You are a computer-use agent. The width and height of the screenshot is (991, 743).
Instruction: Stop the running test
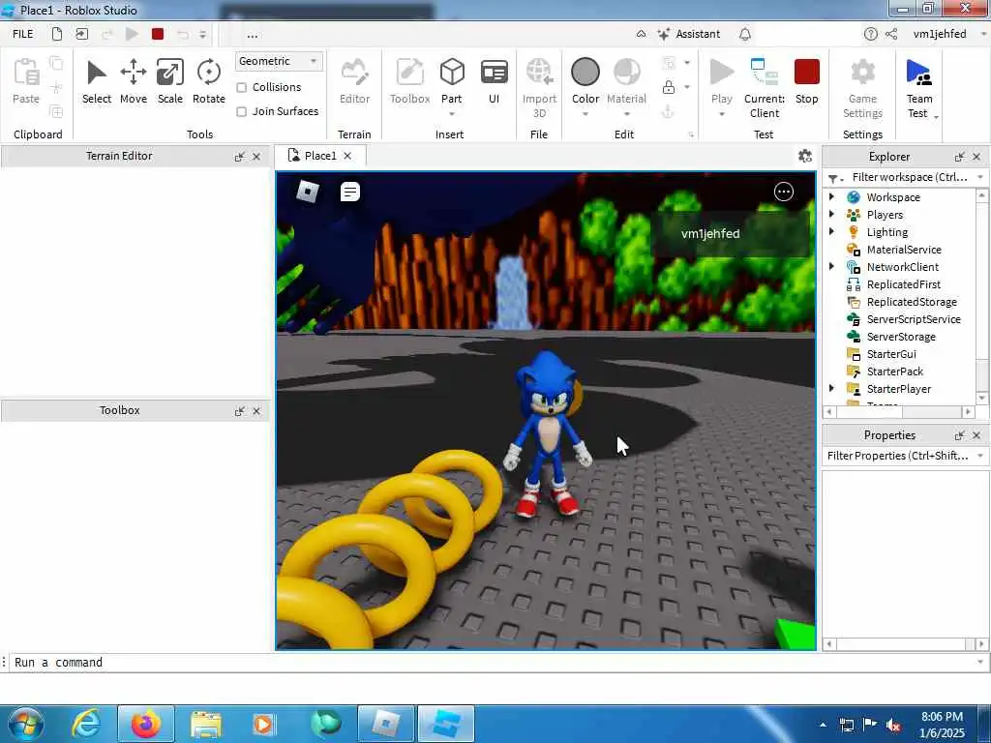coord(806,81)
